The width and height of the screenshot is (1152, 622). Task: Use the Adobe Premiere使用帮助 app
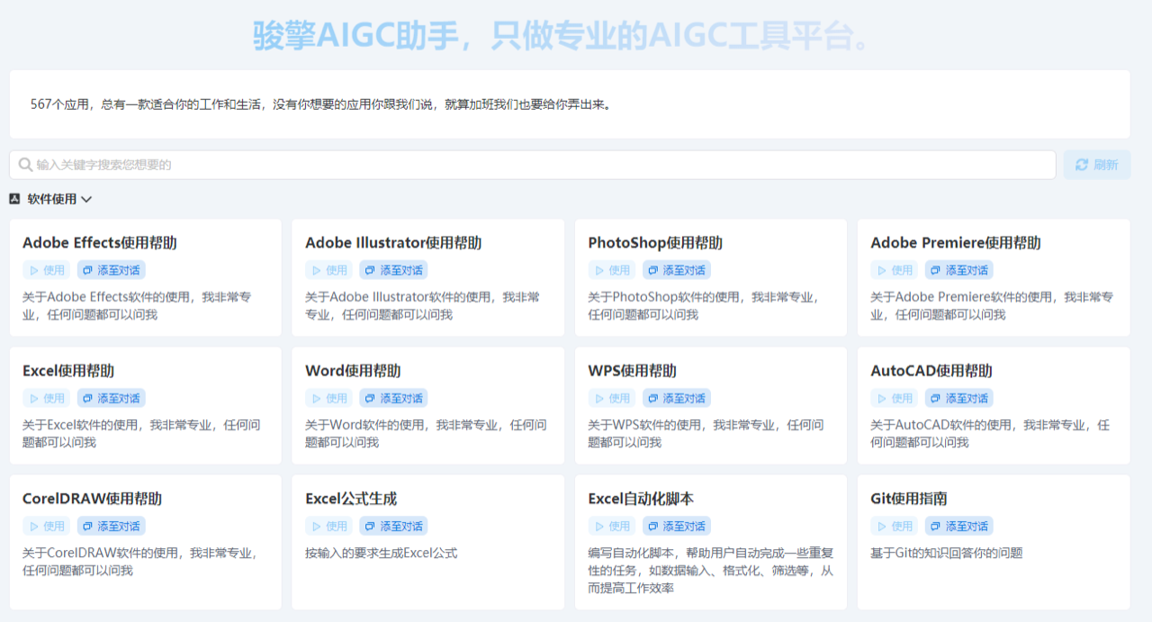[x=895, y=270]
